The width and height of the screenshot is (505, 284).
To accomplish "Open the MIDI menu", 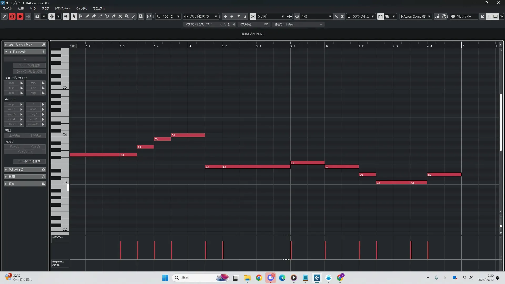I will (x=33, y=8).
